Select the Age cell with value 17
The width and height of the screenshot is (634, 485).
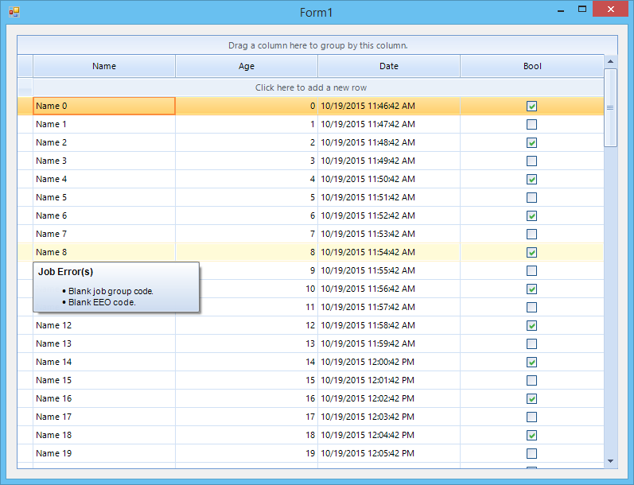247,417
